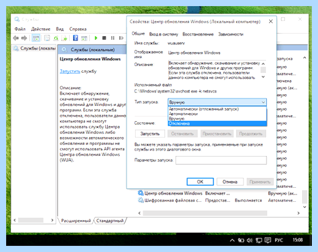Open the Action Center notification icon
This screenshot has height=252, width=318.
click(x=268, y=240)
